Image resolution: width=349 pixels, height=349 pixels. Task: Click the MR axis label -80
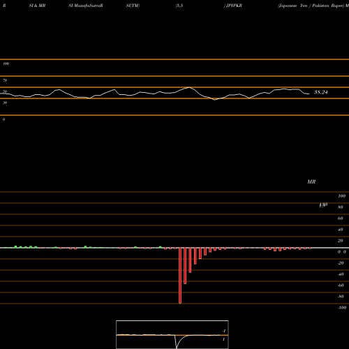(341, 297)
